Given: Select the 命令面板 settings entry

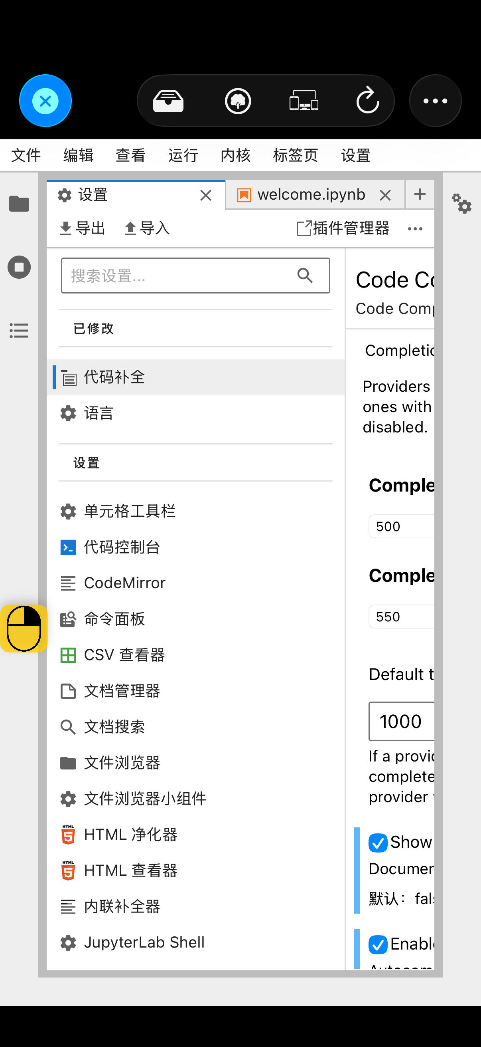Looking at the screenshot, I should pos(196,619).
